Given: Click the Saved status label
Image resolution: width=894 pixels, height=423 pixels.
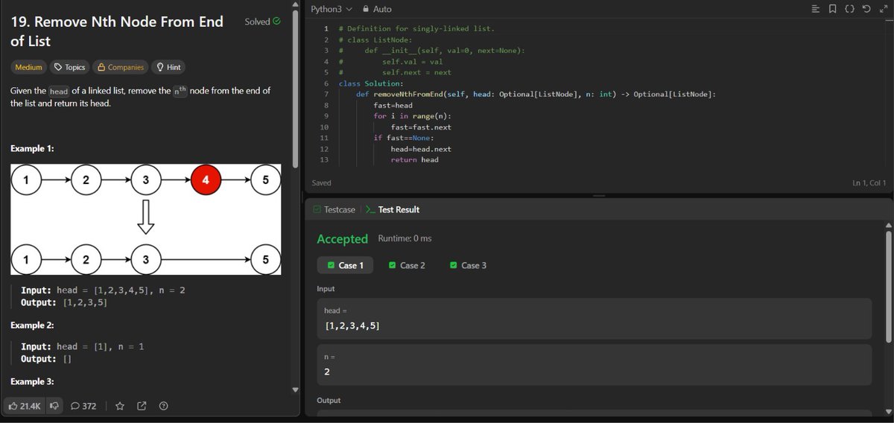Looking at the screenshot, I should click(x=322, y=182).
